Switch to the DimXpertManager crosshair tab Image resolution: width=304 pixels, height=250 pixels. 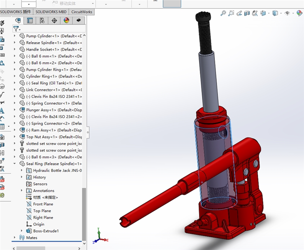pos(54,20)
